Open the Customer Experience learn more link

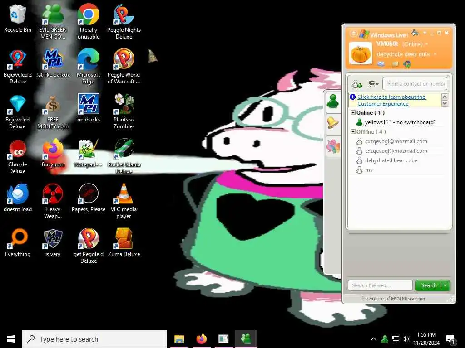(391, 100)
